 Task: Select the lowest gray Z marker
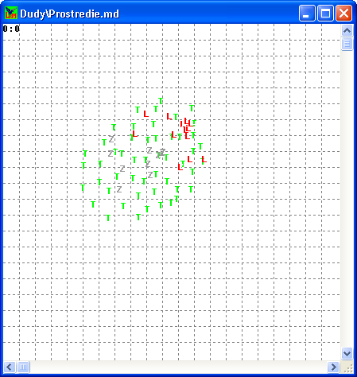pyautogui.click(x=119, y=189)
